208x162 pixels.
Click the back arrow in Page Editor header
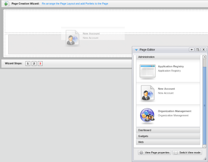coord(191,50)
